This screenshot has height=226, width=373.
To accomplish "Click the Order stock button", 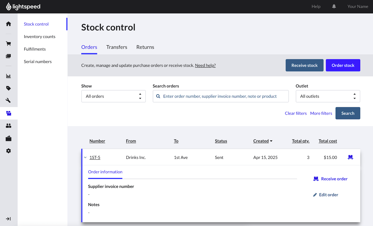I will pos(343,65).
